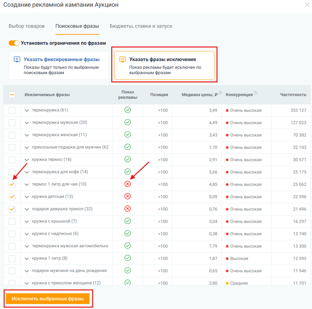
Task: Check the box for термокружка женская (11)
Action: point(12,135)
